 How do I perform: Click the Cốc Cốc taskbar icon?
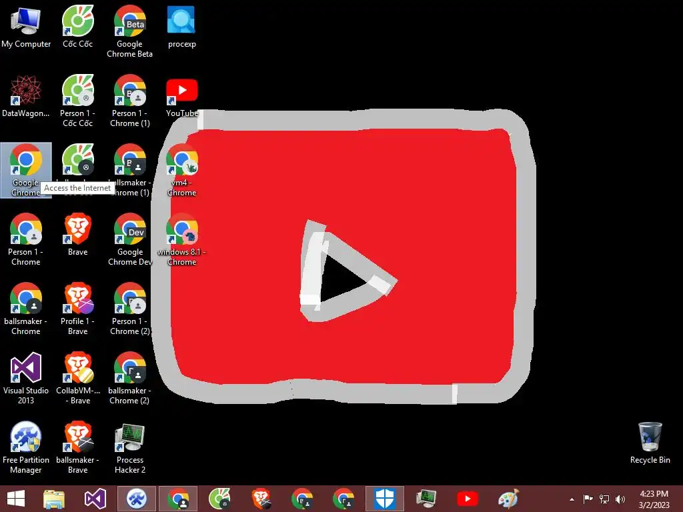pos(219,499)
